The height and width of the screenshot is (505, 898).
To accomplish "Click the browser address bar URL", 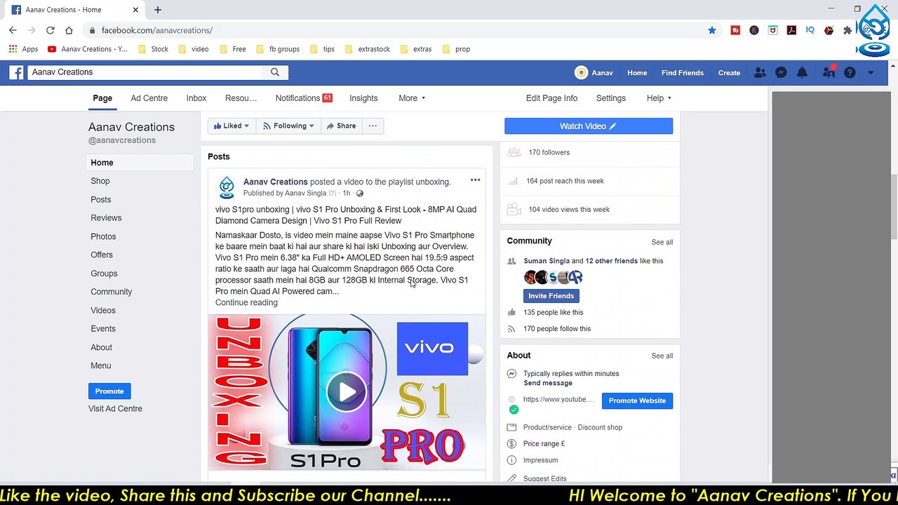I will 157,30.
